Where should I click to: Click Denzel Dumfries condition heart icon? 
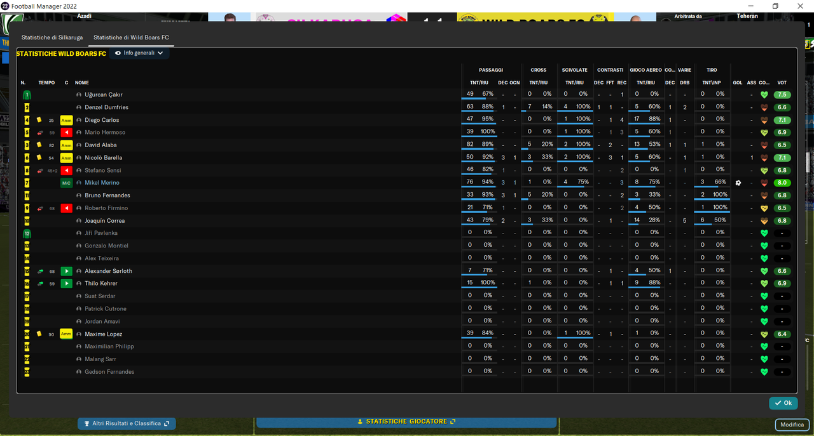[x=764, y=107]
